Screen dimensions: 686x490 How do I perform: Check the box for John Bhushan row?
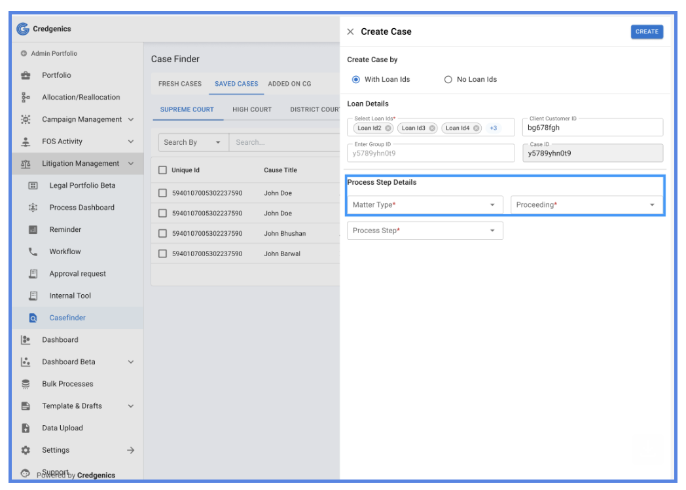163,233
